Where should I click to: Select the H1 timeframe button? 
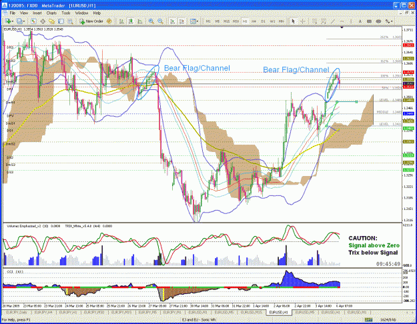245,21
